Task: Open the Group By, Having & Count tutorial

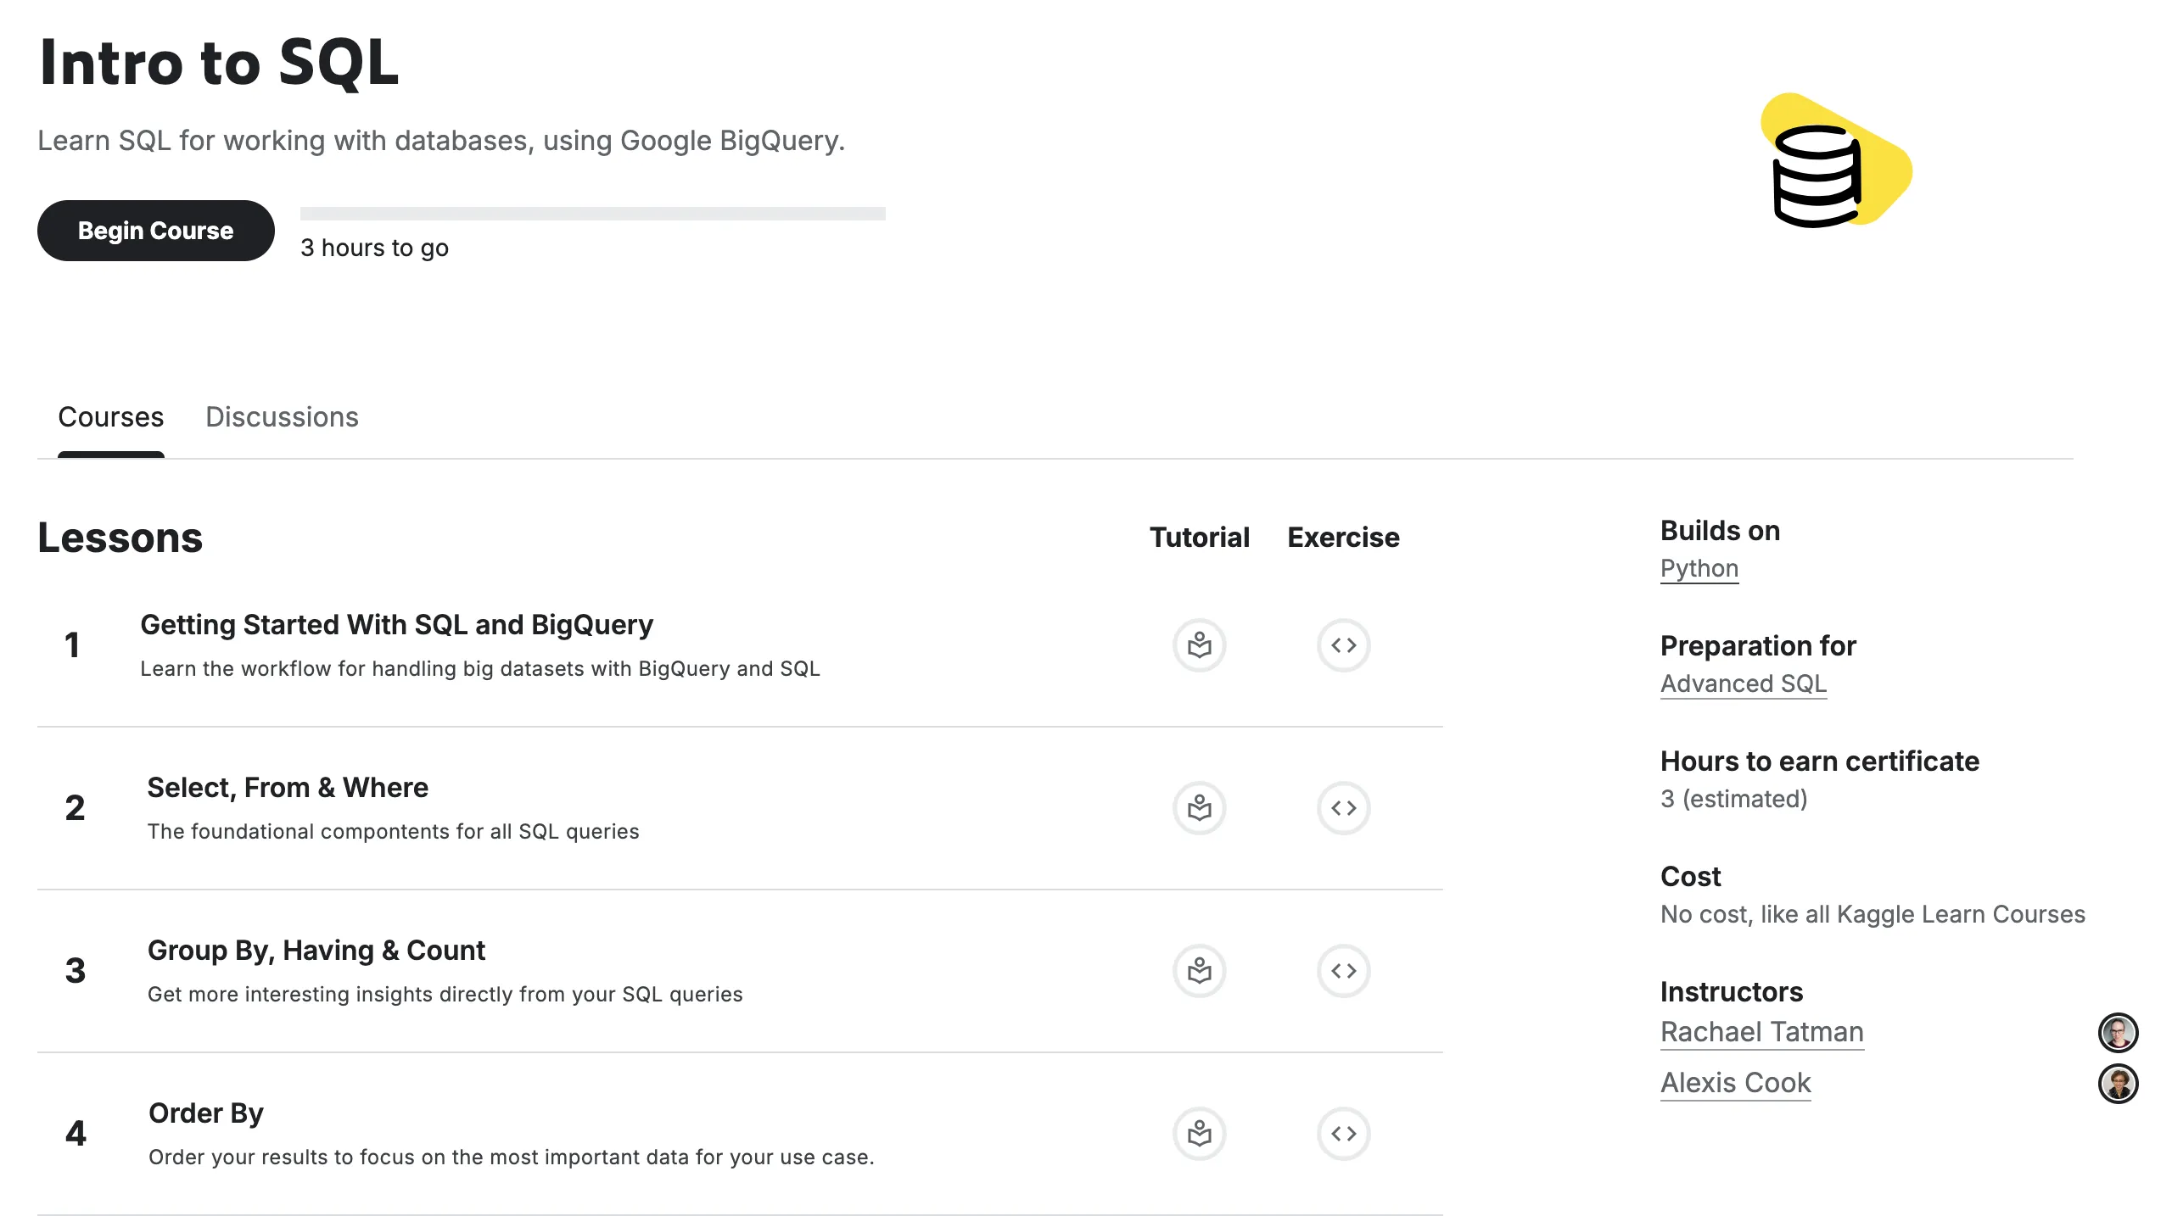Action: click(x=1199, y=971)
